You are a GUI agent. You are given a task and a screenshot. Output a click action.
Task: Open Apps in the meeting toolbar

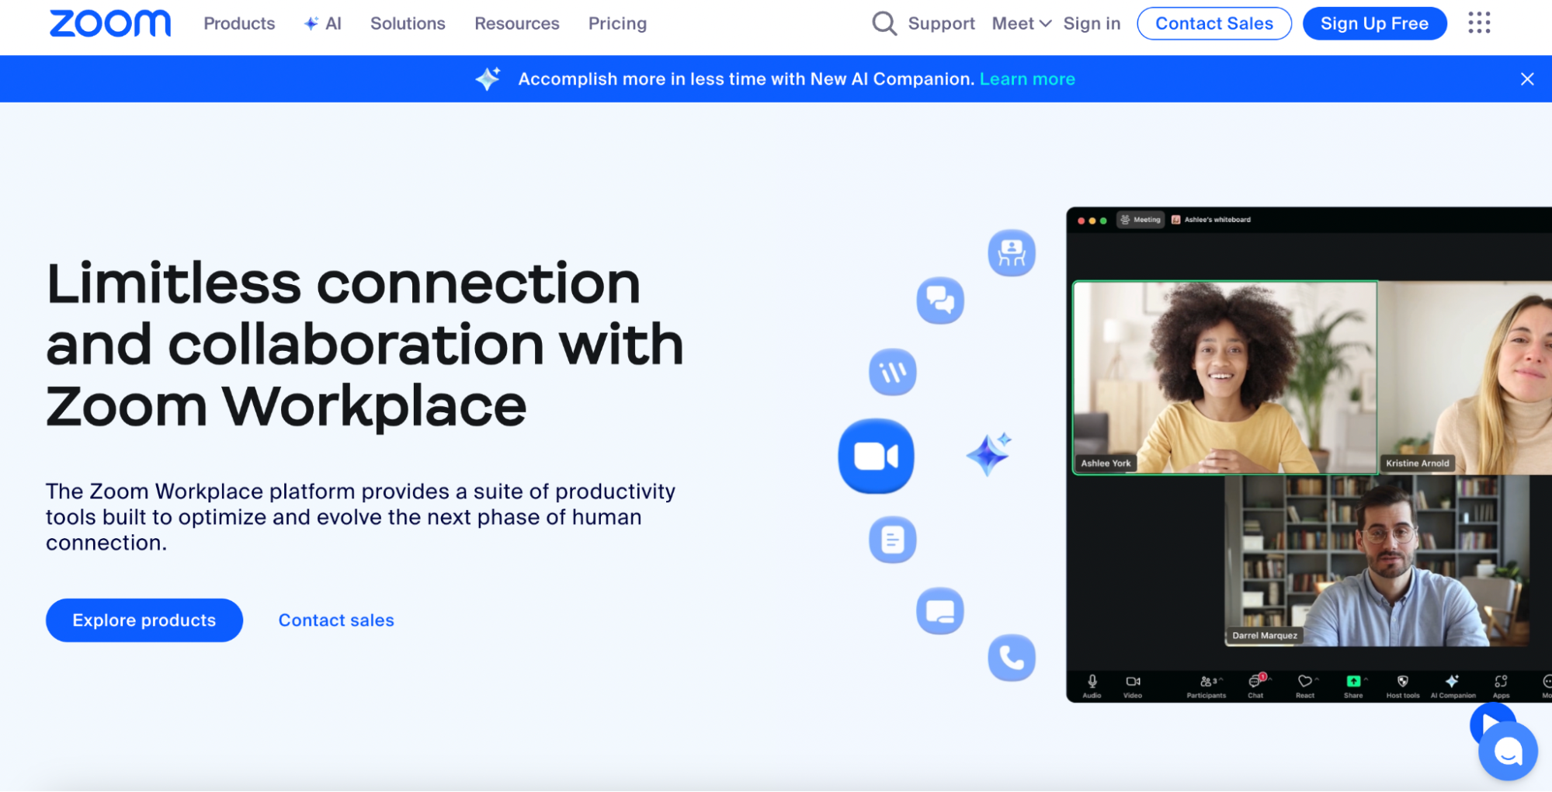click(x=1501, y=686)
